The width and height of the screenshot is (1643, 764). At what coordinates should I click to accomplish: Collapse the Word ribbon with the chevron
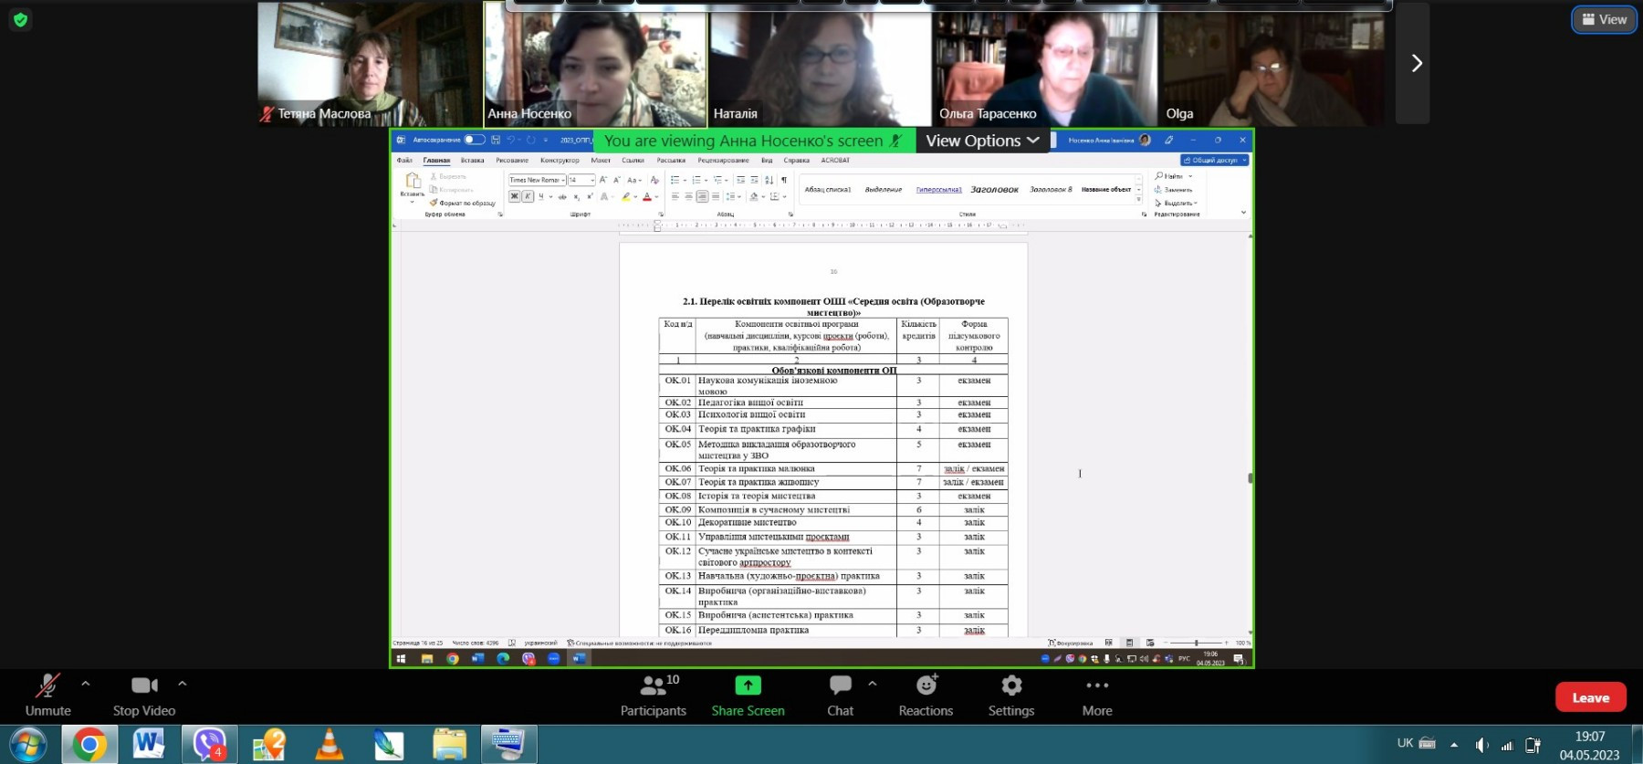1243,213
